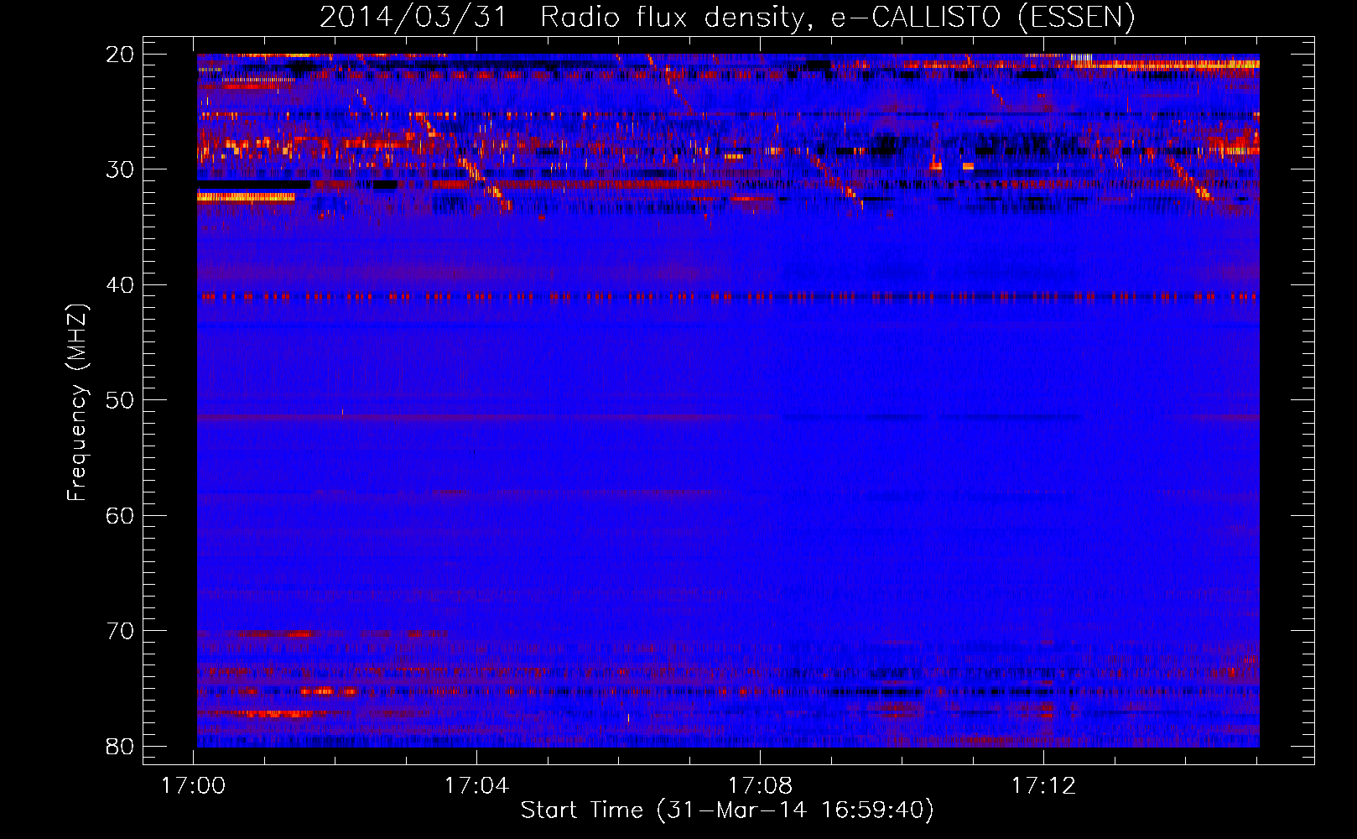Click the '50' frequency tick label

tap(120, 400)
